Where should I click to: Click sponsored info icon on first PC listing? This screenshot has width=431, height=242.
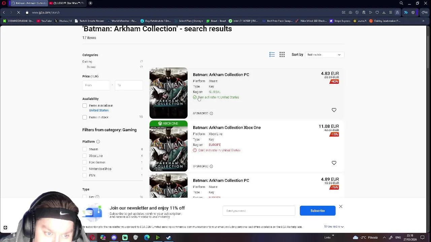(211, 114)
